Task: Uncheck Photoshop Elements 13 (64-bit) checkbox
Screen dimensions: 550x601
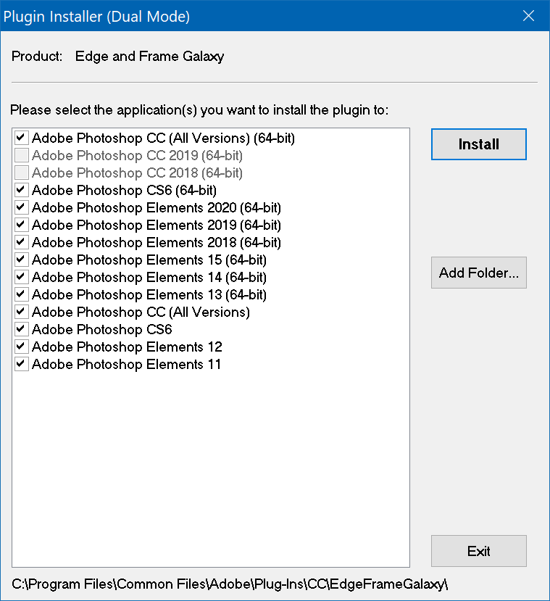Action: 22,294
